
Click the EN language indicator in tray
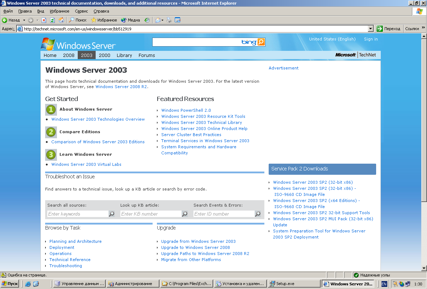[x=384, y=284]
